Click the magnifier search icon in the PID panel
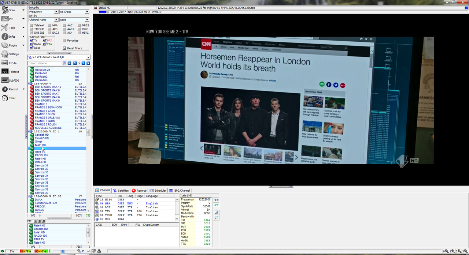 (x=216, y=218)
